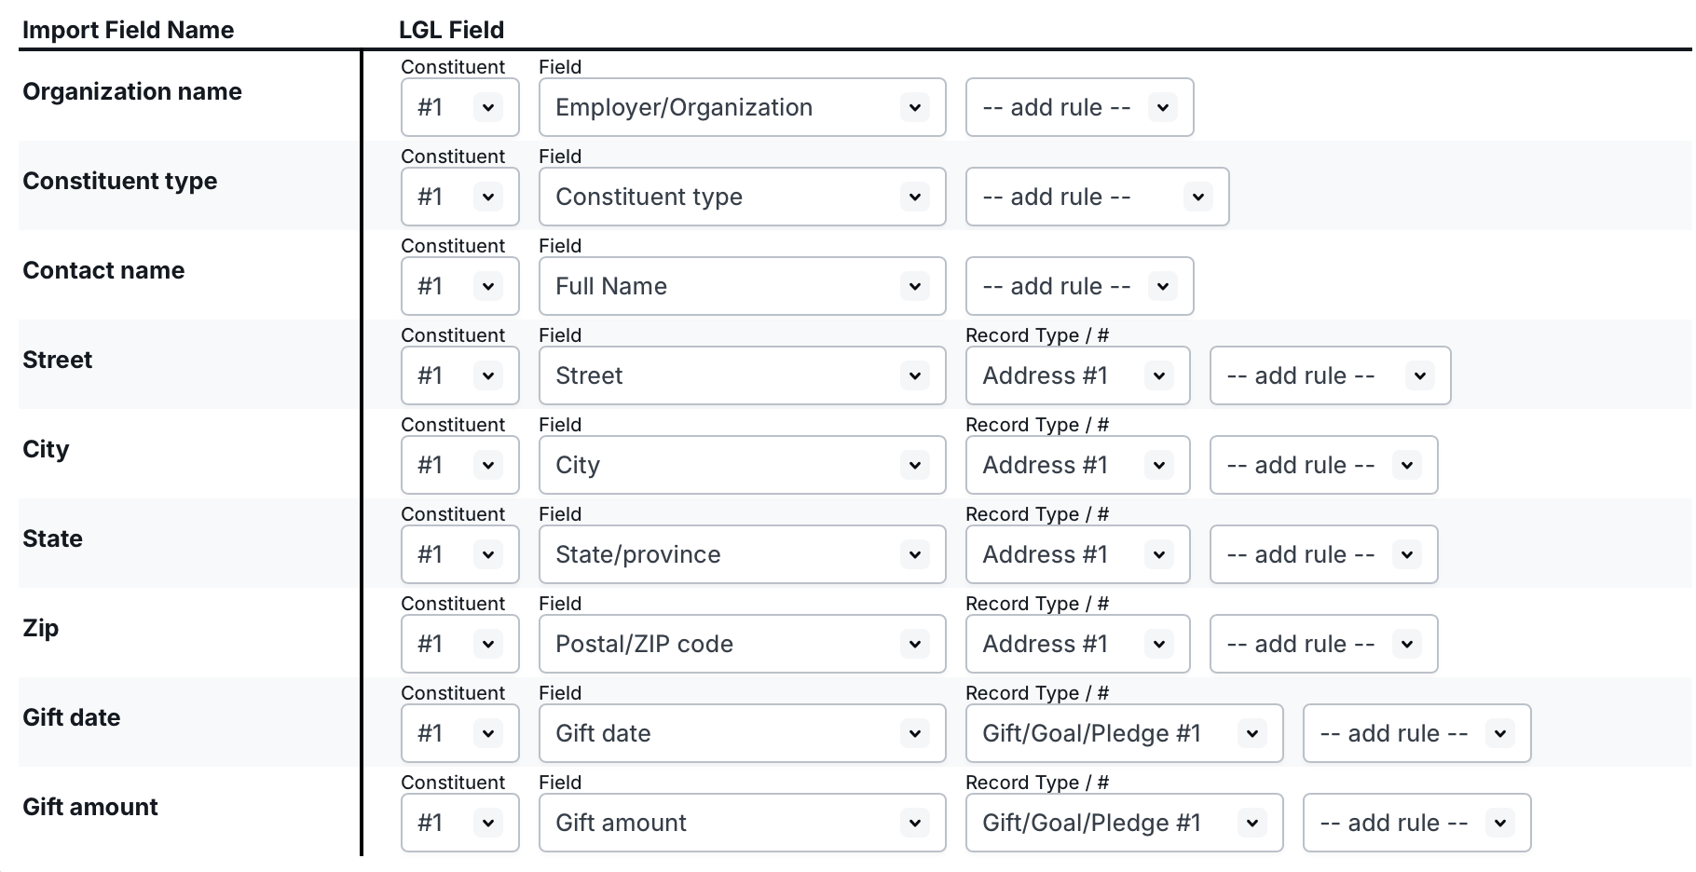Viewport: 1696px width, 872px height.
Task: Open add rule dropdown for Constituent type
Action: click(1097, 197)
